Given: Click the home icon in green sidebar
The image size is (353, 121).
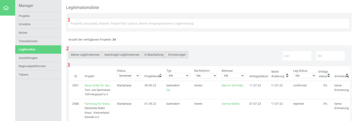Looking at the screenshot, I should pos(7,8).
